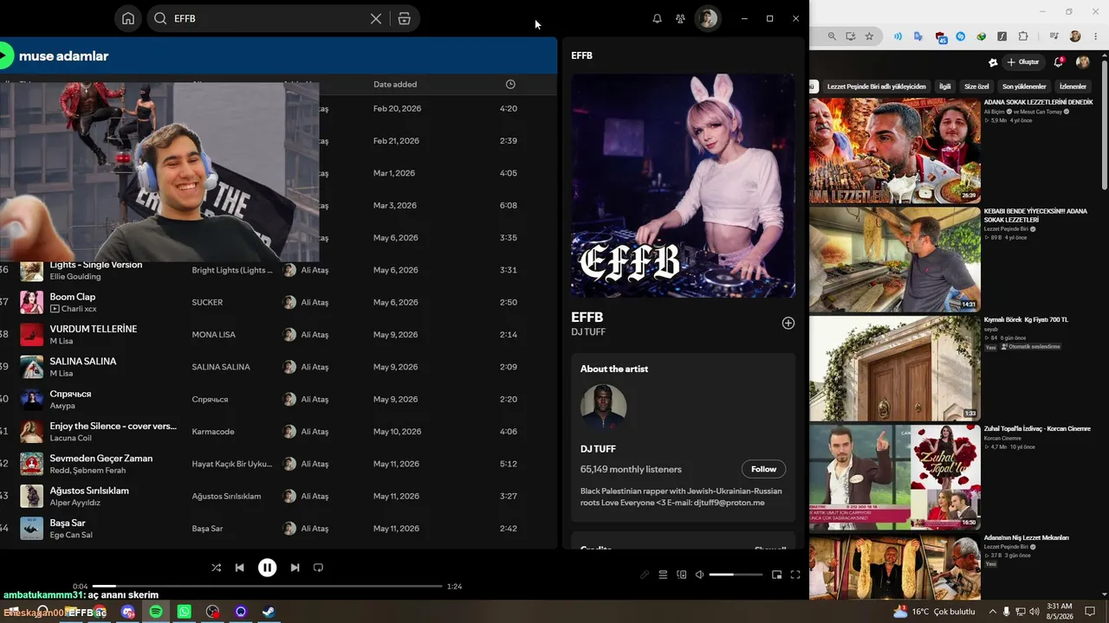
Task: Skip to the next track
Action: [295, 568]
